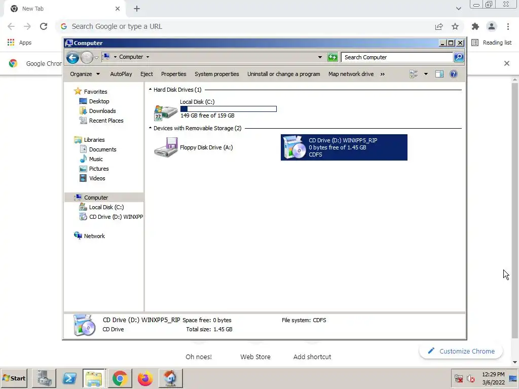This screenshot has height=389, width=519.
Task: Click the Chrome share page icon
Action: click(439, 26)
